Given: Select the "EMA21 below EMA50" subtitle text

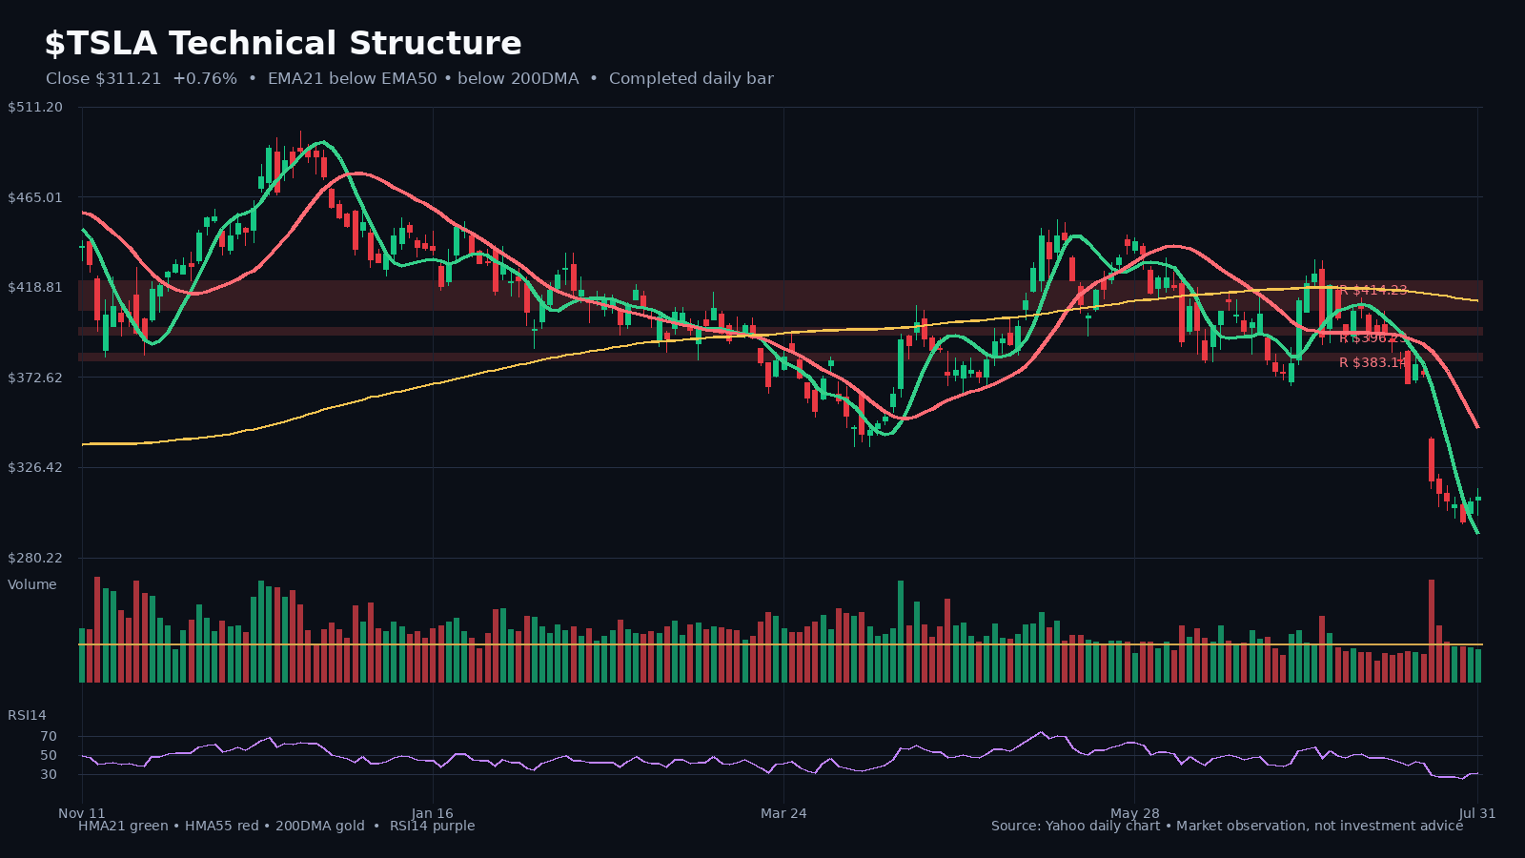Looking at the screenshot, I should click(352, 79).
